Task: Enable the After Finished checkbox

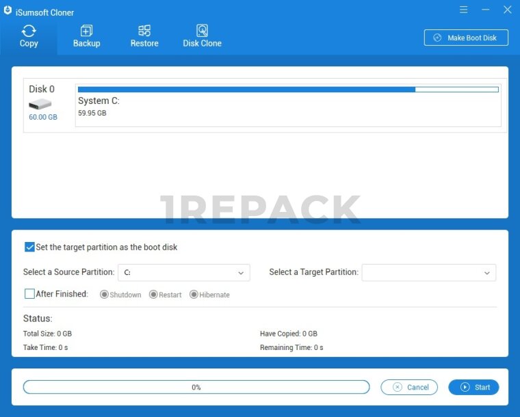Action: pos(29,294)
